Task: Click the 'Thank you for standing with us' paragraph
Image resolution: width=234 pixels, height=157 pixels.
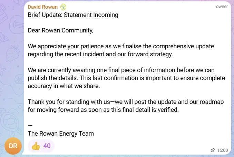Action: pos(126,106)
